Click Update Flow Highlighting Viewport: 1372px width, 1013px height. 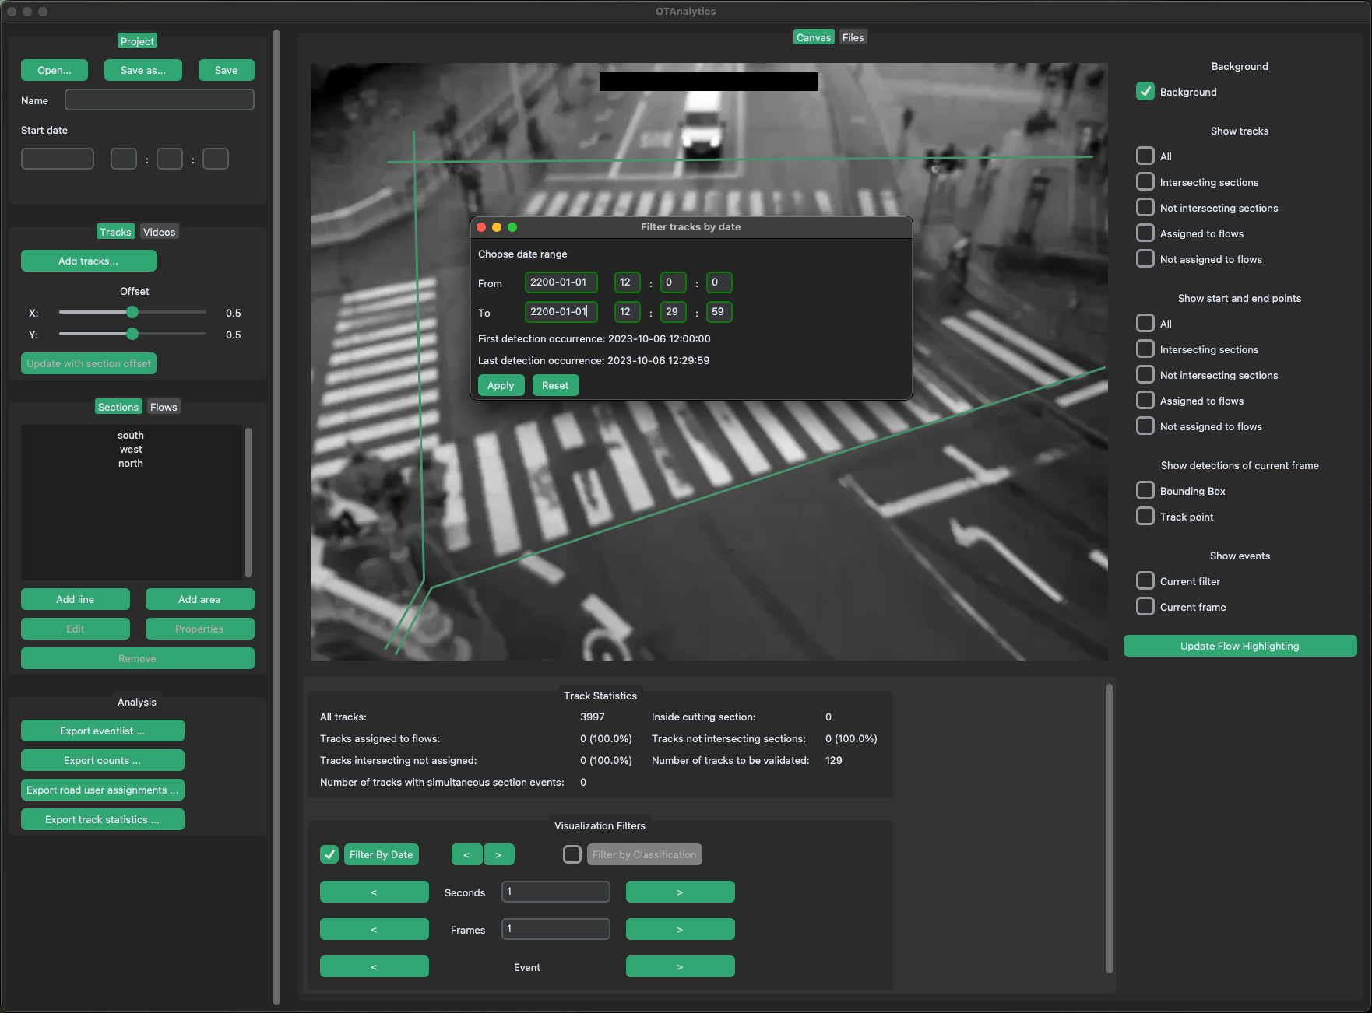(x=1240, y=645)
